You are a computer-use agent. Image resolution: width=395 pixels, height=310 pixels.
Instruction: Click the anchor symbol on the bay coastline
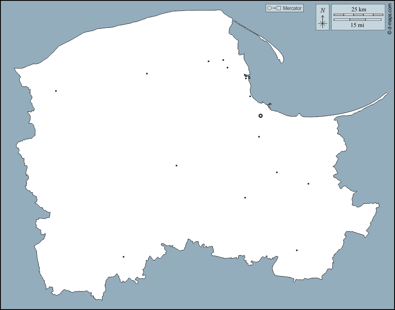click(269, 104)
